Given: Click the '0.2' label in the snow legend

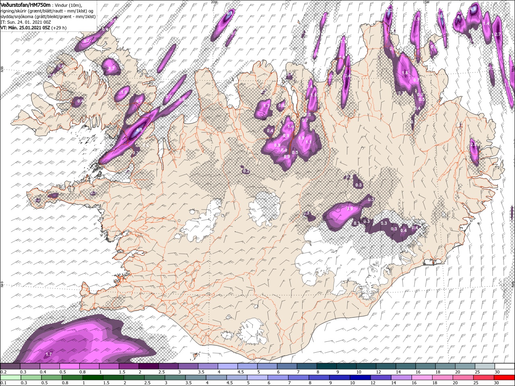Looking at the screenshot, I should (4, 372).
